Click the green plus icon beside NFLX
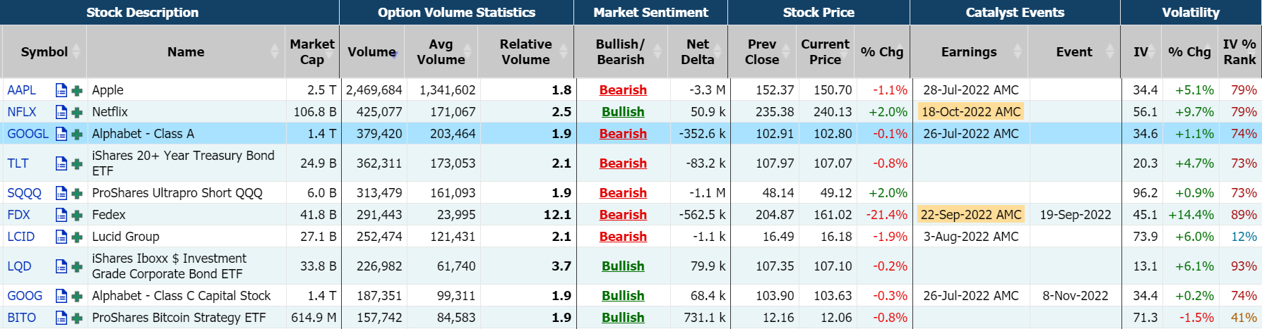This screenshot has width=1262, height=329. [77, 112]
